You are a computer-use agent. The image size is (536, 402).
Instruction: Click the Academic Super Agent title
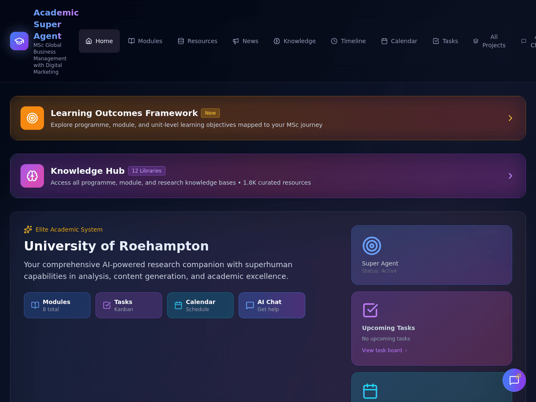[56, 24]
